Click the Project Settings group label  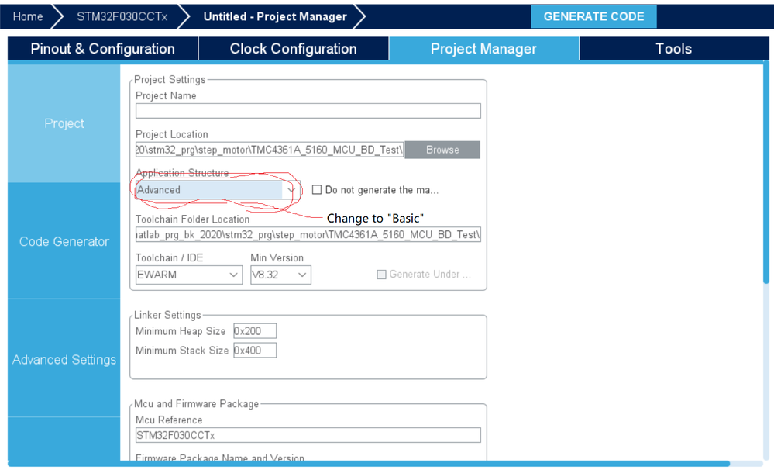click(x=170, y=80)
